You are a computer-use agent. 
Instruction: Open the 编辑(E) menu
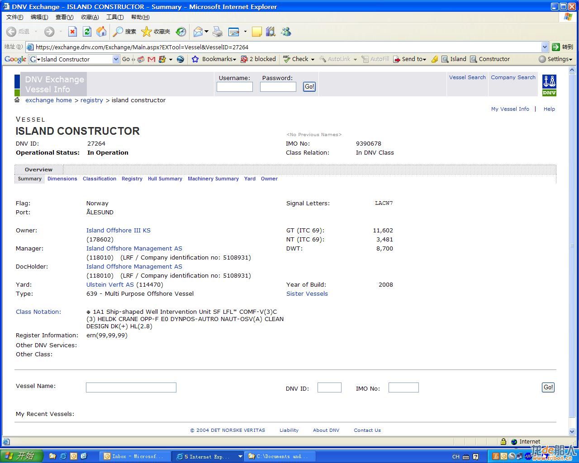pyautogui.click(x=39, y=17)
